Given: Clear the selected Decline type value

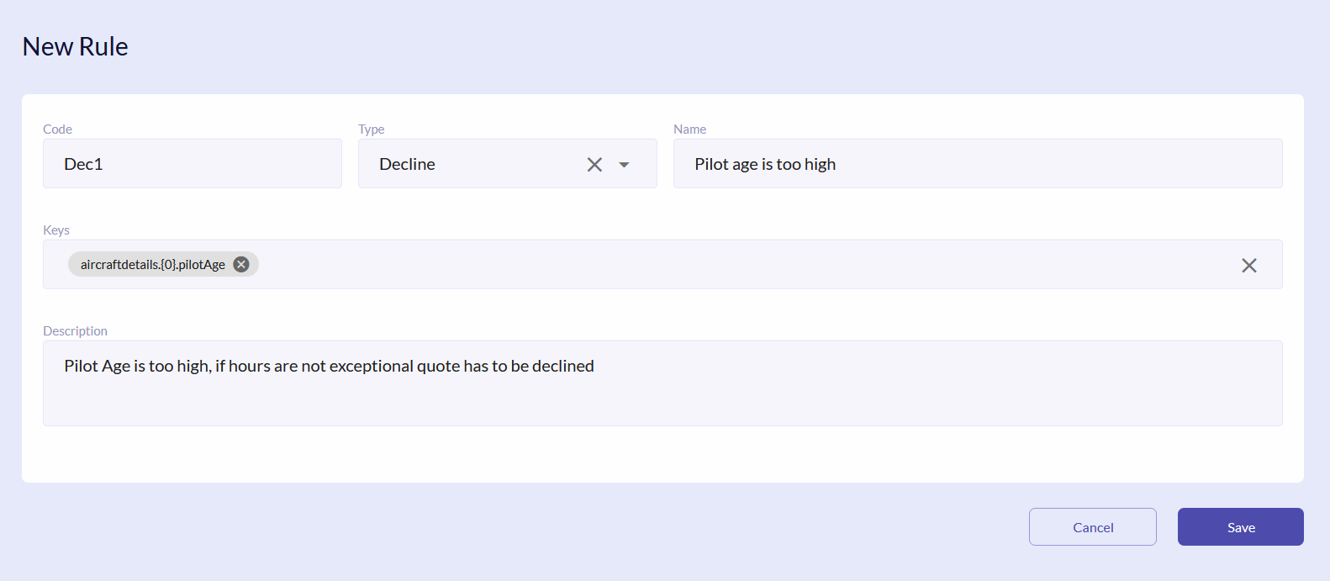Looking at the screenshot, I should coord(594,165).
